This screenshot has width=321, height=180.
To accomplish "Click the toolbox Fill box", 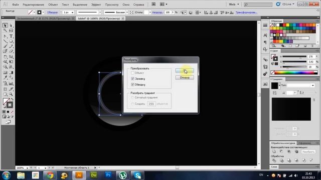I will click(6, 101).
